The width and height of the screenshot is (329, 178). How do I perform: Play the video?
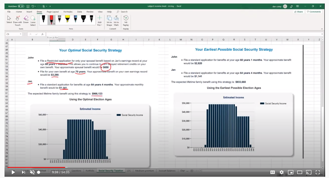click(x=13, y=172)
